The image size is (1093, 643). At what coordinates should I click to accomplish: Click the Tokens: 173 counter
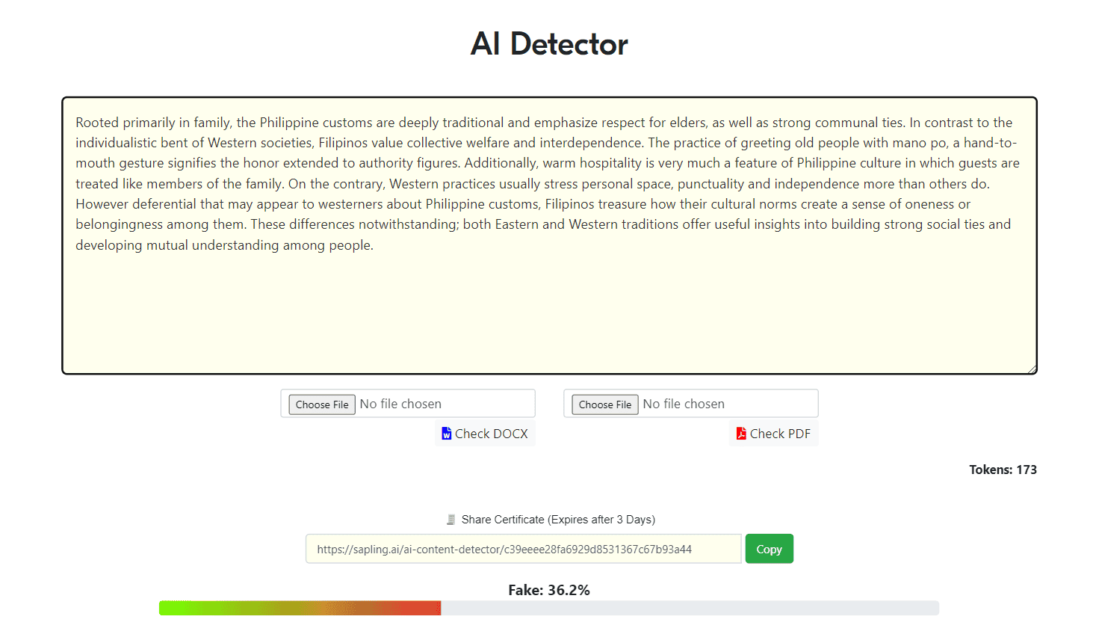click(1003, 470)
